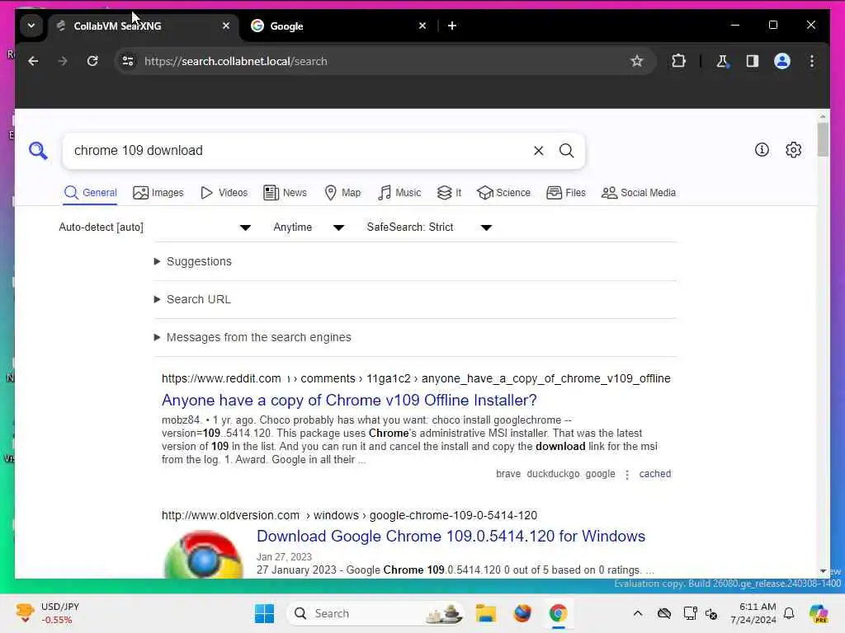Open the SearXNG about info icon
The width and height of the screenshot is (845, 633).
(x=762, y=150)
